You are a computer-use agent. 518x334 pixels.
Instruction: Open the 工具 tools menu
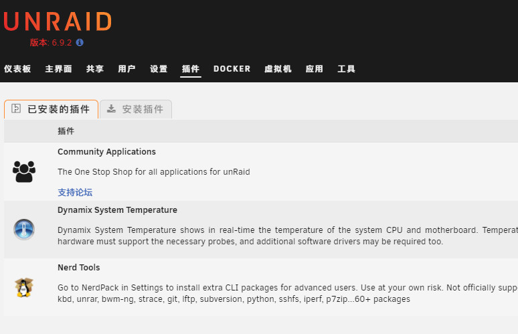pyautogui.click(x=346, y=69)
